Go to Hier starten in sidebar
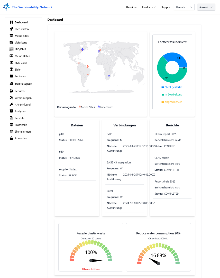220x278 pixels. (22, 29)
